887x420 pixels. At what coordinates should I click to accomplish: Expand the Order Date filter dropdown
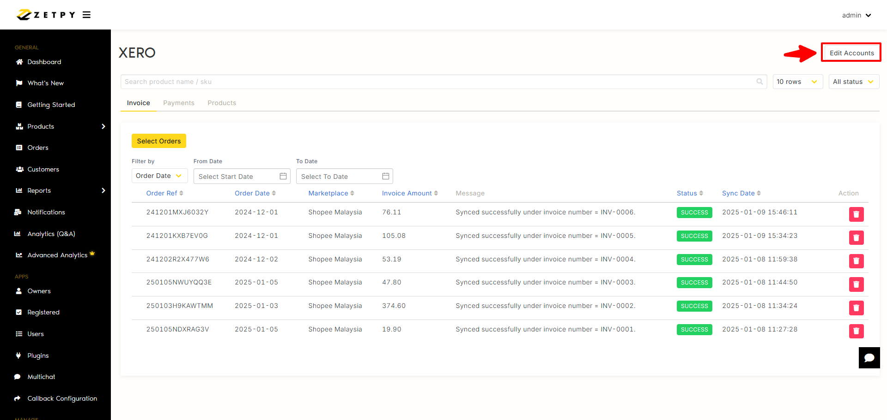point(159,176)
